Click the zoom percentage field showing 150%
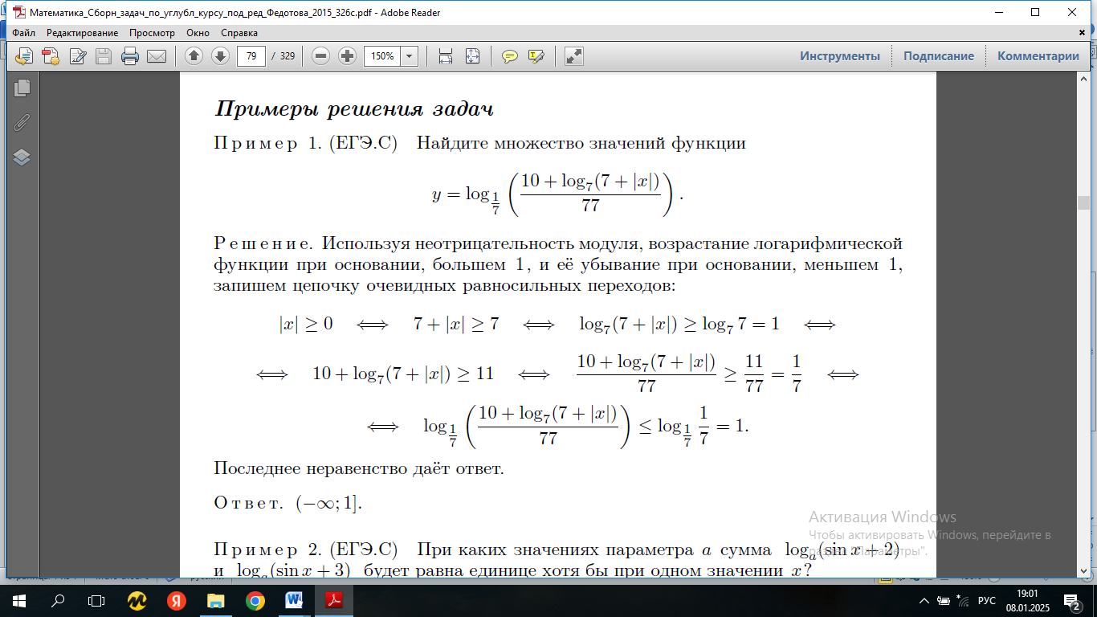The height and width of the screenshot is (617, 1097). pyautogui.click(x=383, y=56)
